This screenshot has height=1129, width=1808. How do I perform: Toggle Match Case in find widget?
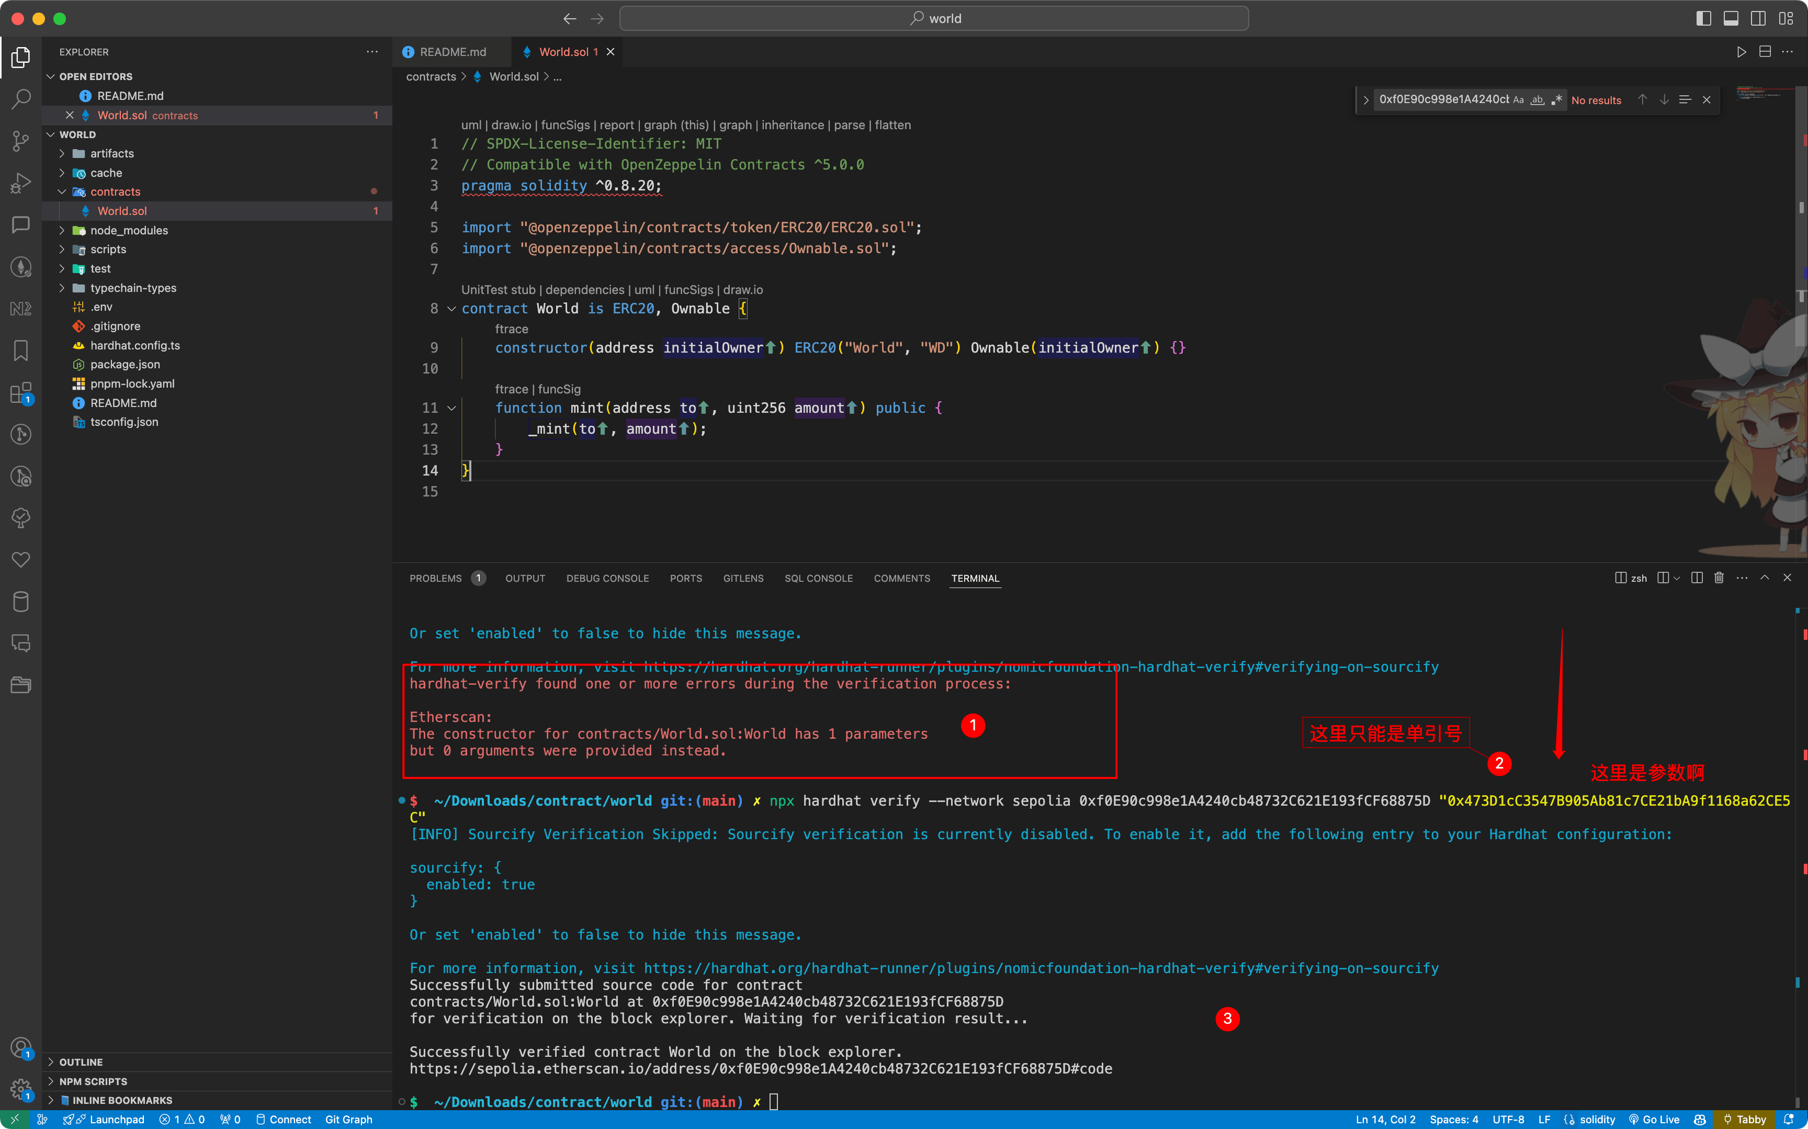point(1518,99)
